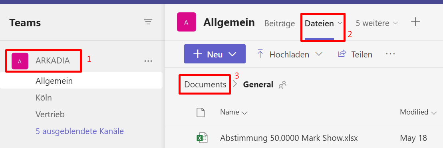Click the ARKADIA team avatar
This screenshot has height=148, width=443.
pos(20,61)
